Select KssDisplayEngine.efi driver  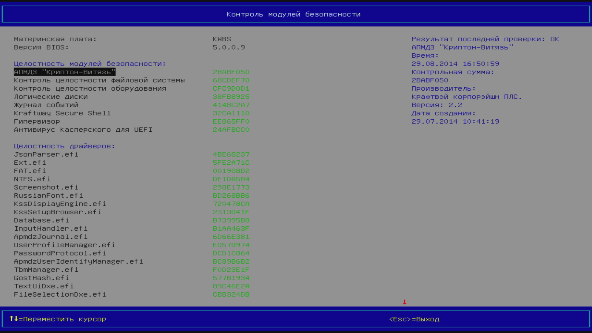(x=60, y=204)
